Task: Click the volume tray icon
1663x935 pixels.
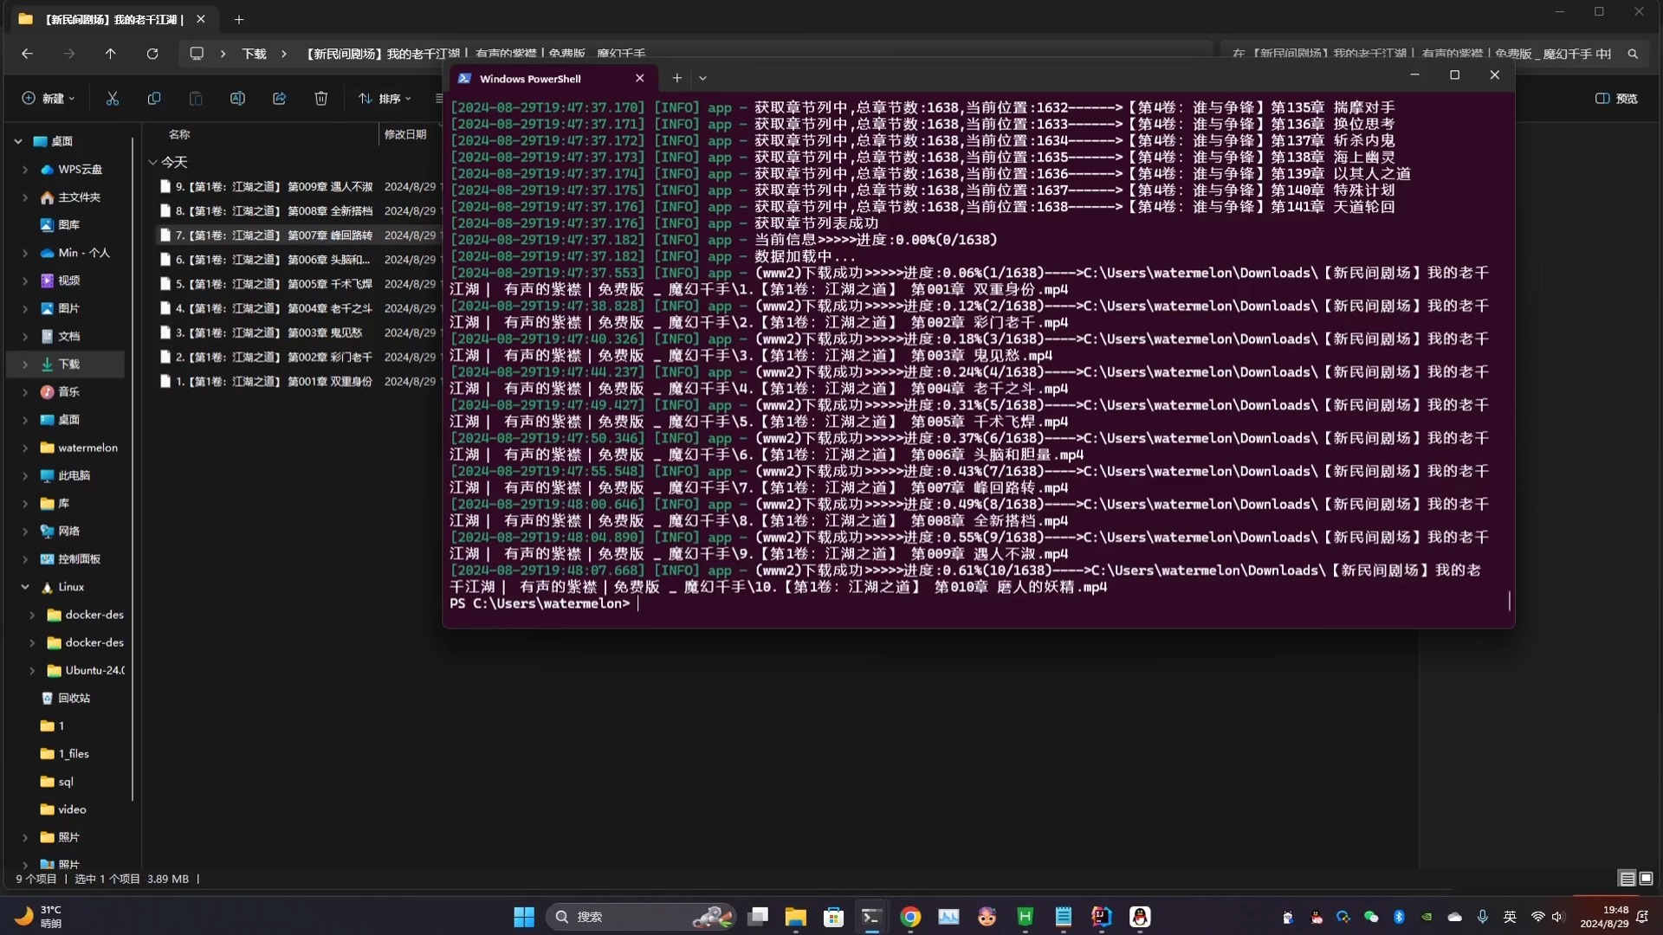Action: coord(1557,917)
